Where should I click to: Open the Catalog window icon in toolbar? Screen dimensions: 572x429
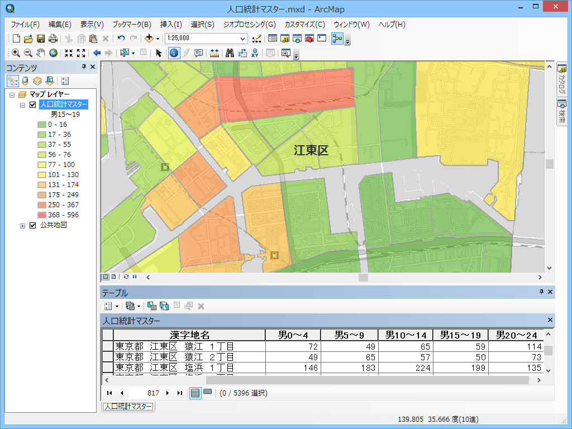[x=284, y=39]
